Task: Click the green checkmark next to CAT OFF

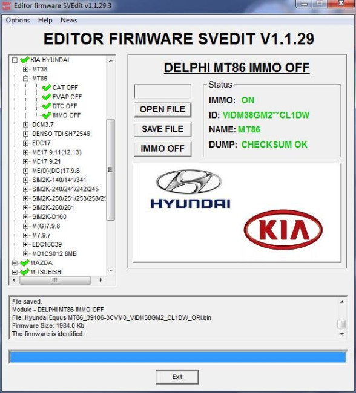Action: [x=47, y=88]
